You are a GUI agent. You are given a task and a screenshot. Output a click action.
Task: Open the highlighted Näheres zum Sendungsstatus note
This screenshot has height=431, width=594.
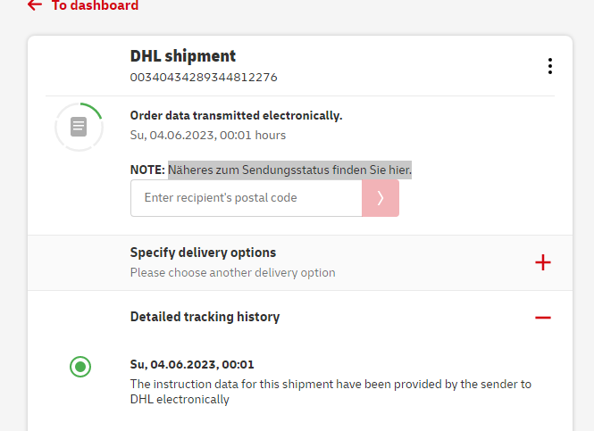(x=289, y=170)
